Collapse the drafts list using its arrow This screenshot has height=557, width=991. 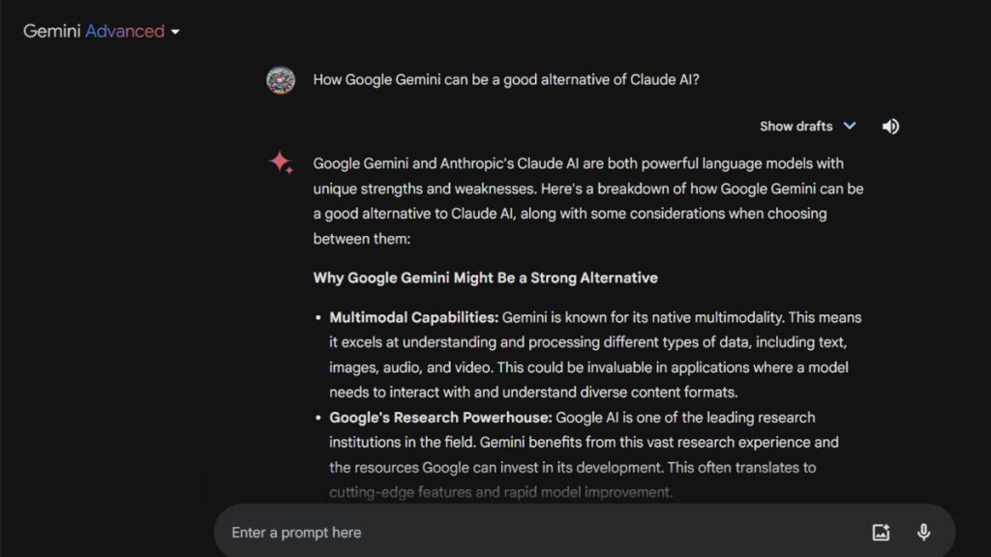850,126
